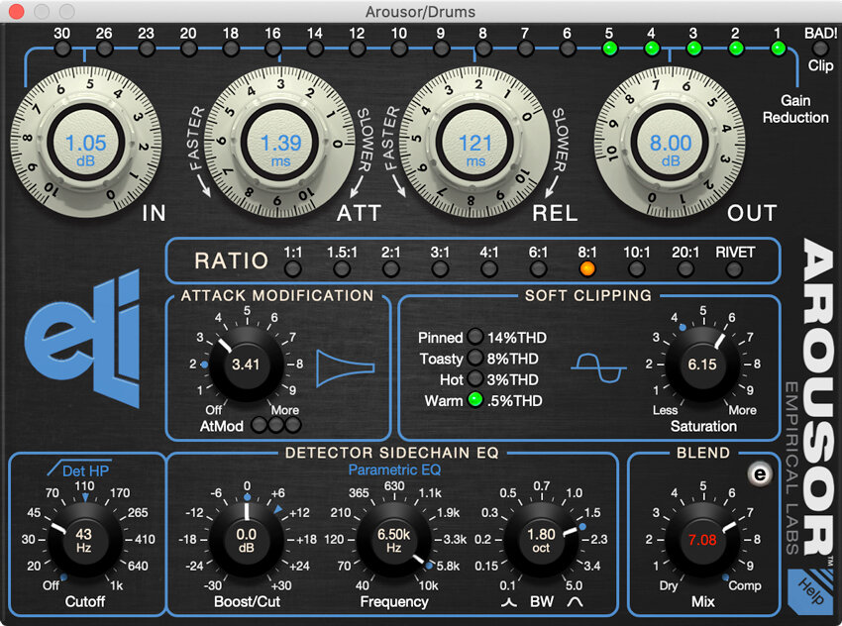Click the gain reduction LED labeled 5
Image resolution: width=842 pixels, height=626 pixels.
(x=609, y=49)
